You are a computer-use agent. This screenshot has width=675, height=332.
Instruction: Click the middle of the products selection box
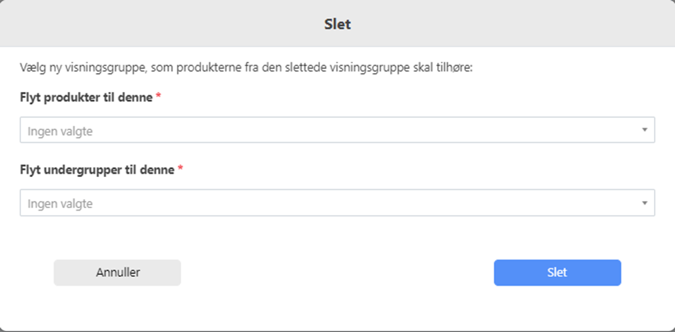337,130
